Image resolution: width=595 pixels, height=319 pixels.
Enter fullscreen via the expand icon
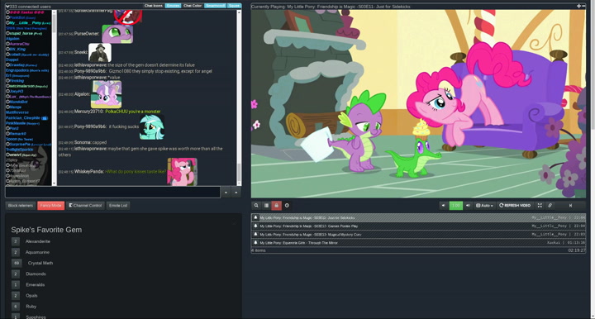pos(540,205)
